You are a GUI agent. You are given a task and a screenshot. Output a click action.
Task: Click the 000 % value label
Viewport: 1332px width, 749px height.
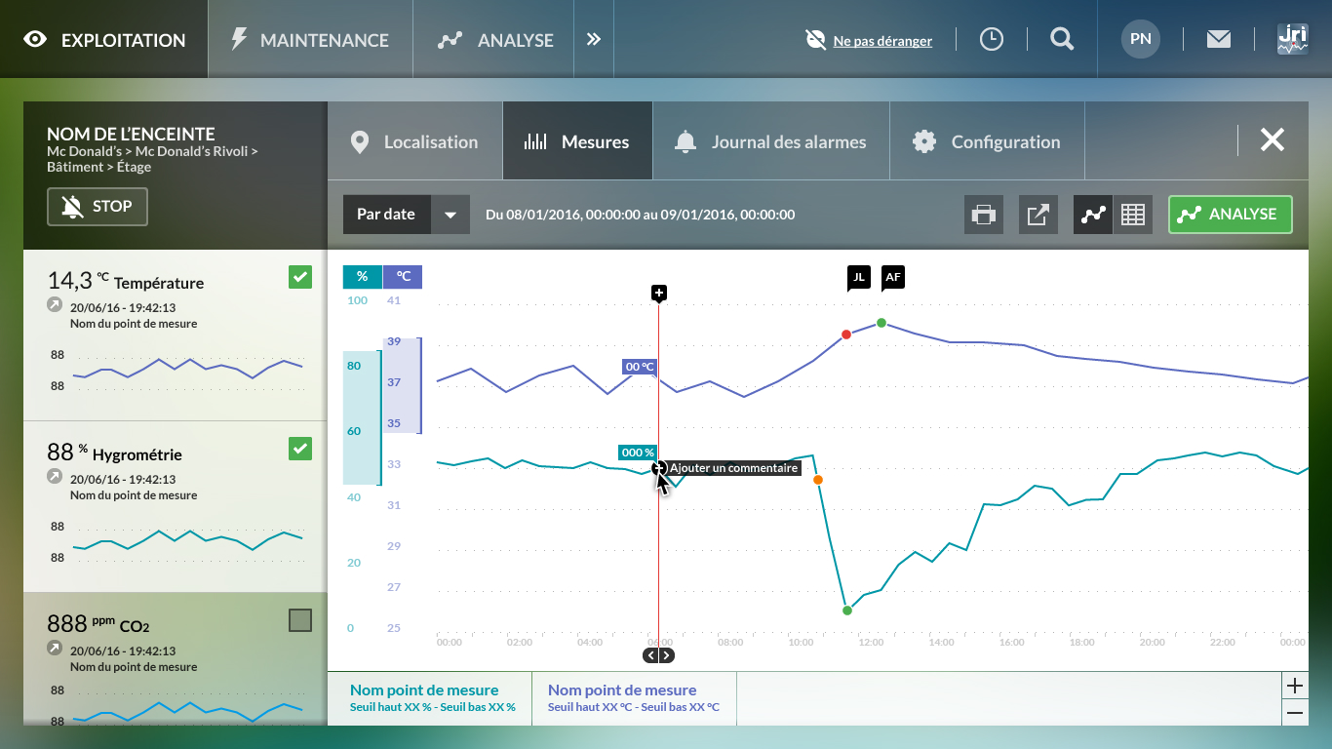pos(639,453)
